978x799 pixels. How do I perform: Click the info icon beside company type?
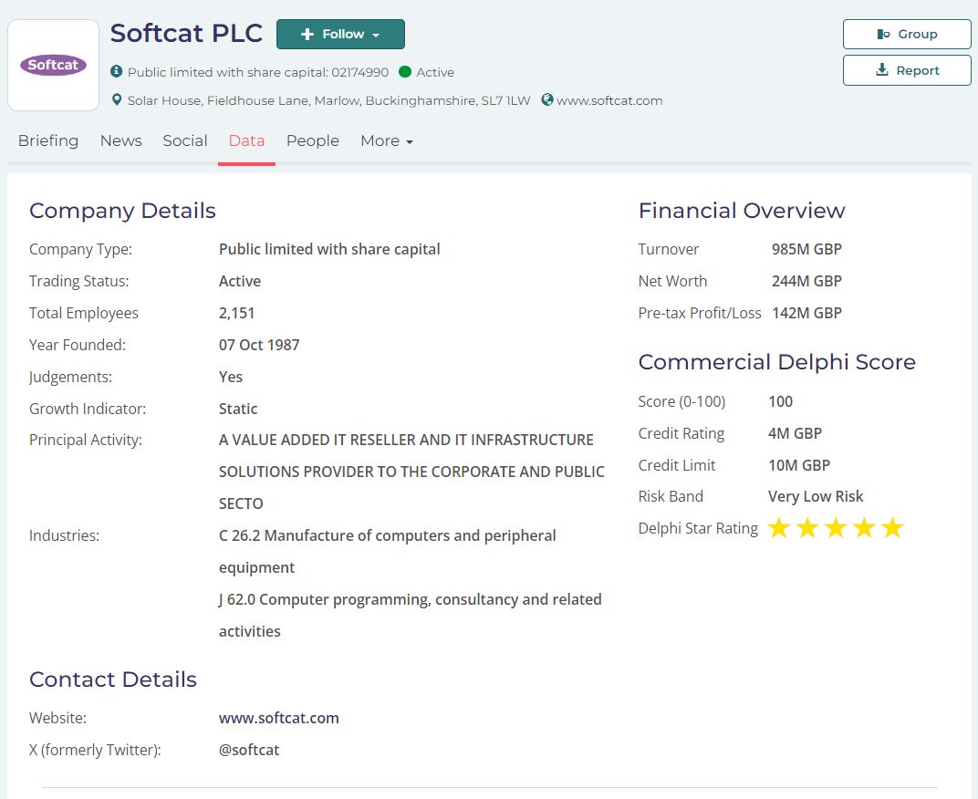[117, 72]
